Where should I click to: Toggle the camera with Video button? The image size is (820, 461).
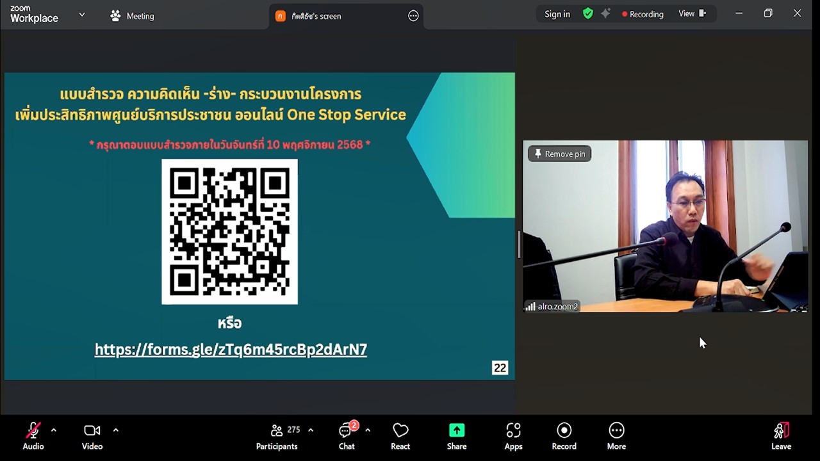(x=92, y=436)
